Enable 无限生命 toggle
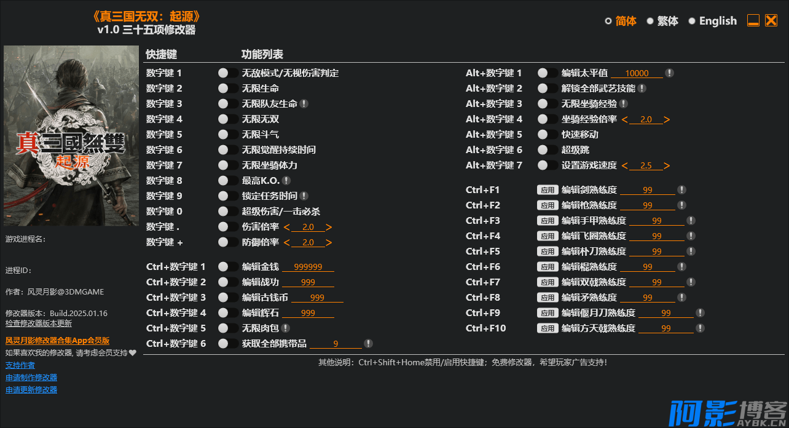This screenshot has width=789, height=428. pos(228,89)
